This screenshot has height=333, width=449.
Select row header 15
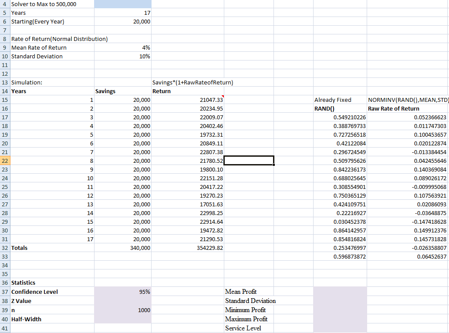(5, 100)
